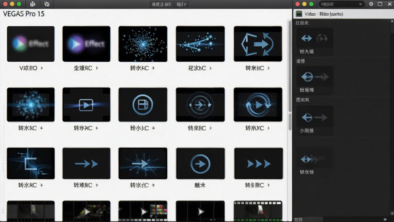Expand arrow beside the triple triangle preset label
This screenshot has height=222, width=394.
pyautogui.click(x=269, y=185)
